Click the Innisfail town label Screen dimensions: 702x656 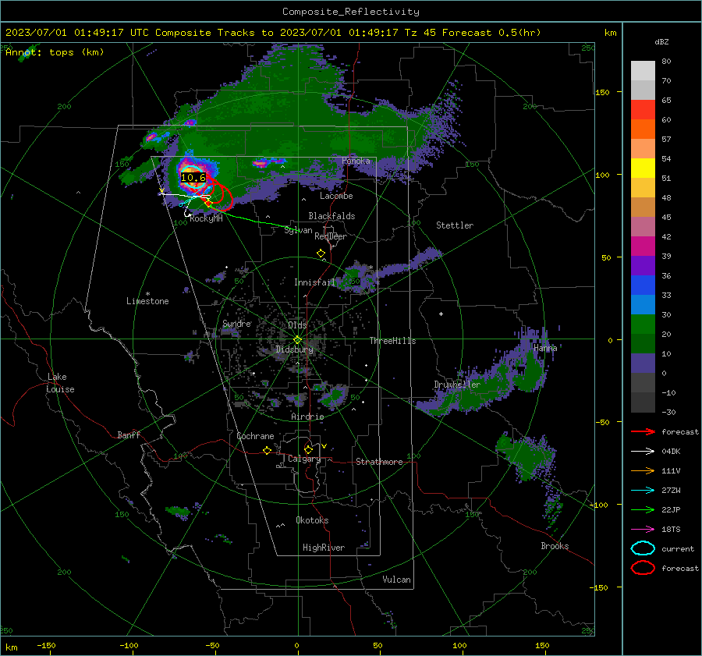314,282
